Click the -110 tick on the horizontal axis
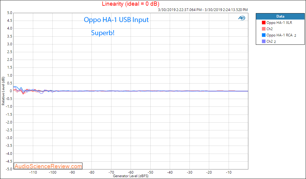 coord(33,172)
